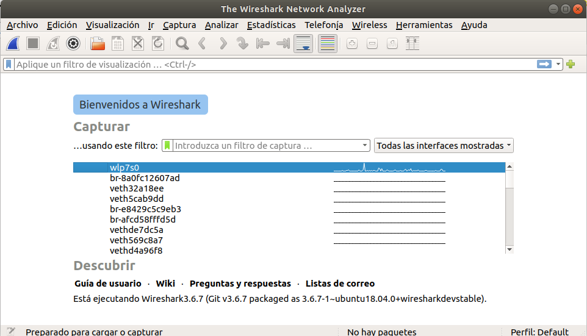This screenshot has width=587, height=336.
Task: Open capture filter history dropdown
Action: [x=365, y=145]
